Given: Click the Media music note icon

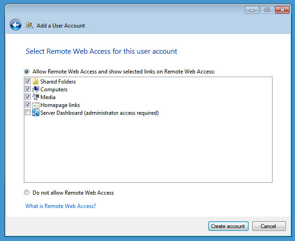Looking at the screenshot, I should coord(36,97).
